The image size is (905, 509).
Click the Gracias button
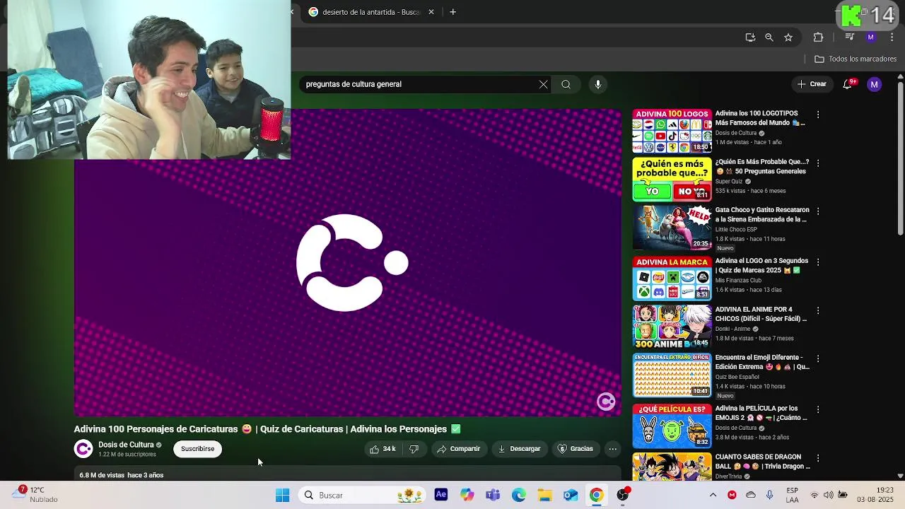pos(575,449)
